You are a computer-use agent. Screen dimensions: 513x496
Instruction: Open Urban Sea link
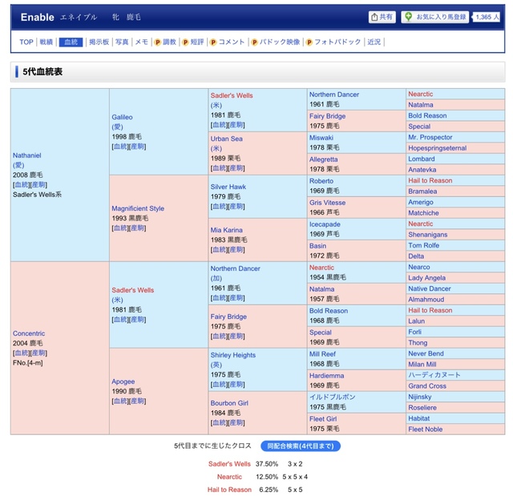[x=226, y=139]
